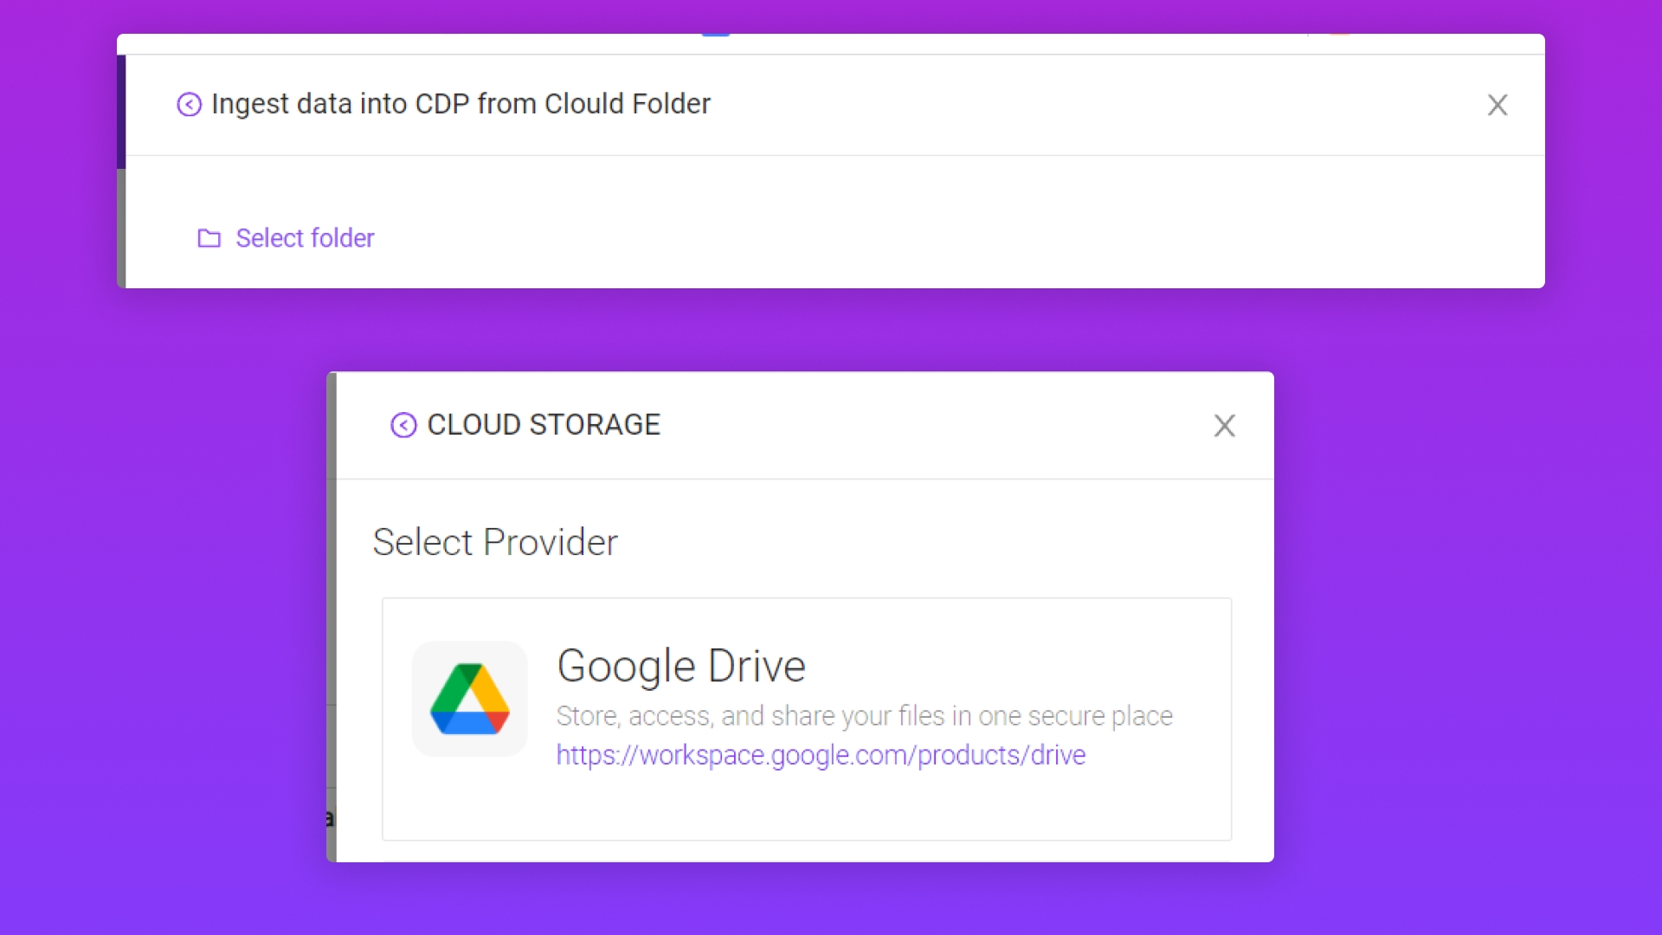Open the workspace.google.com/products/drive link
This screenshot has width=1662, height=935.
[820, 755]
